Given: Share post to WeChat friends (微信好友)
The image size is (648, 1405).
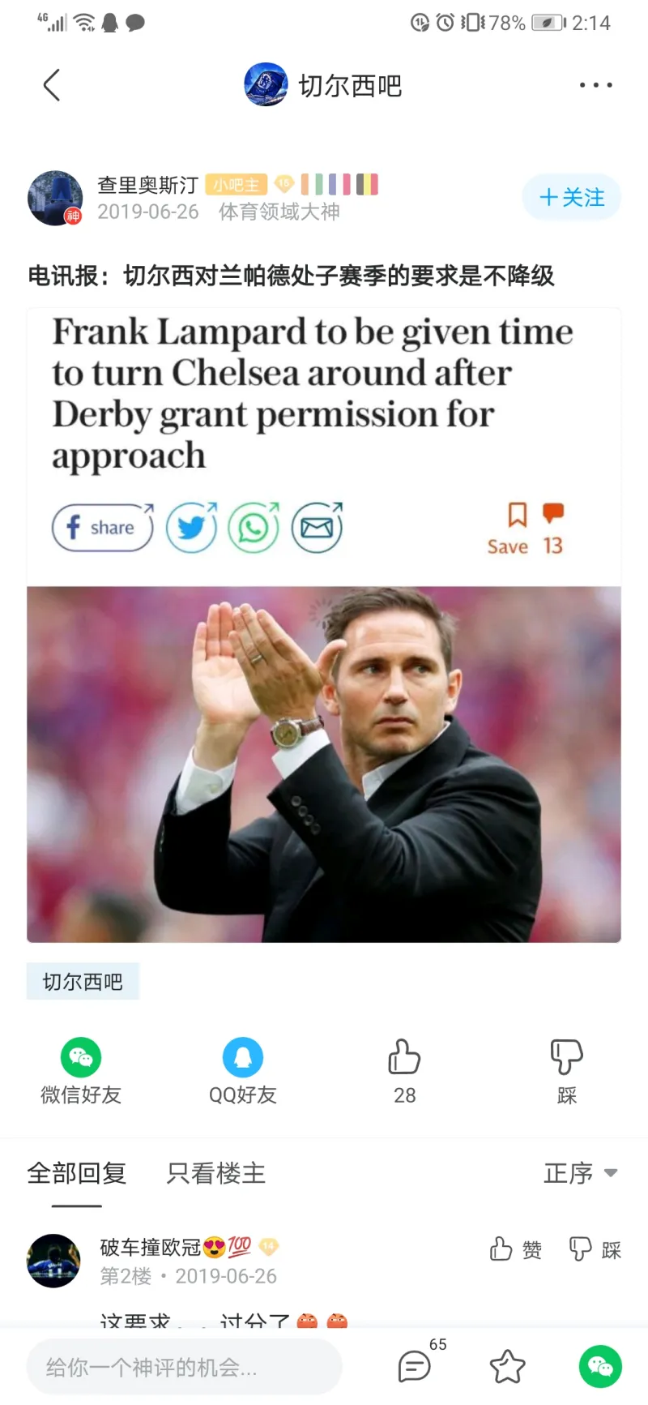Looking at the screenshot, I should pyautogui.click(x=81, y=1072).
